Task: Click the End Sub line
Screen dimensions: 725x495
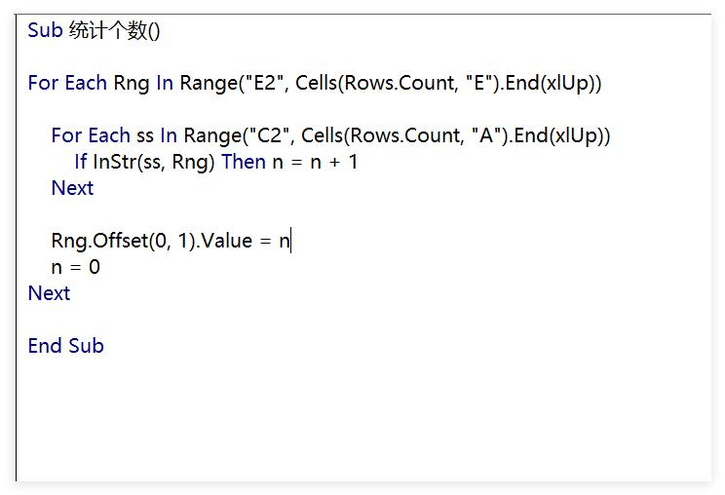Action: [65, 346]
